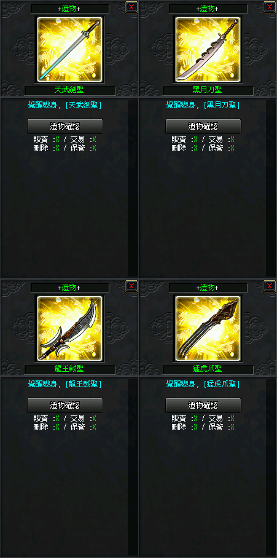Viewport: 277px width, 558px height.
Task: Confirm relic with 遺物確認 under 龍王戟聖
Action: tap(65, 405)
